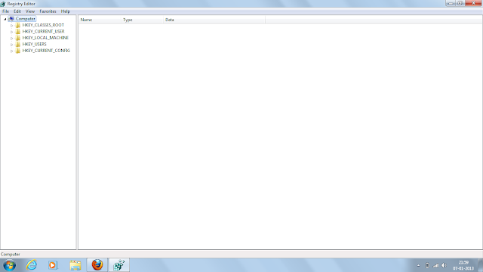Viewport: 483px width, 272px height.
Task: Click the Show desktop button
Action: (x=480, y=265)
